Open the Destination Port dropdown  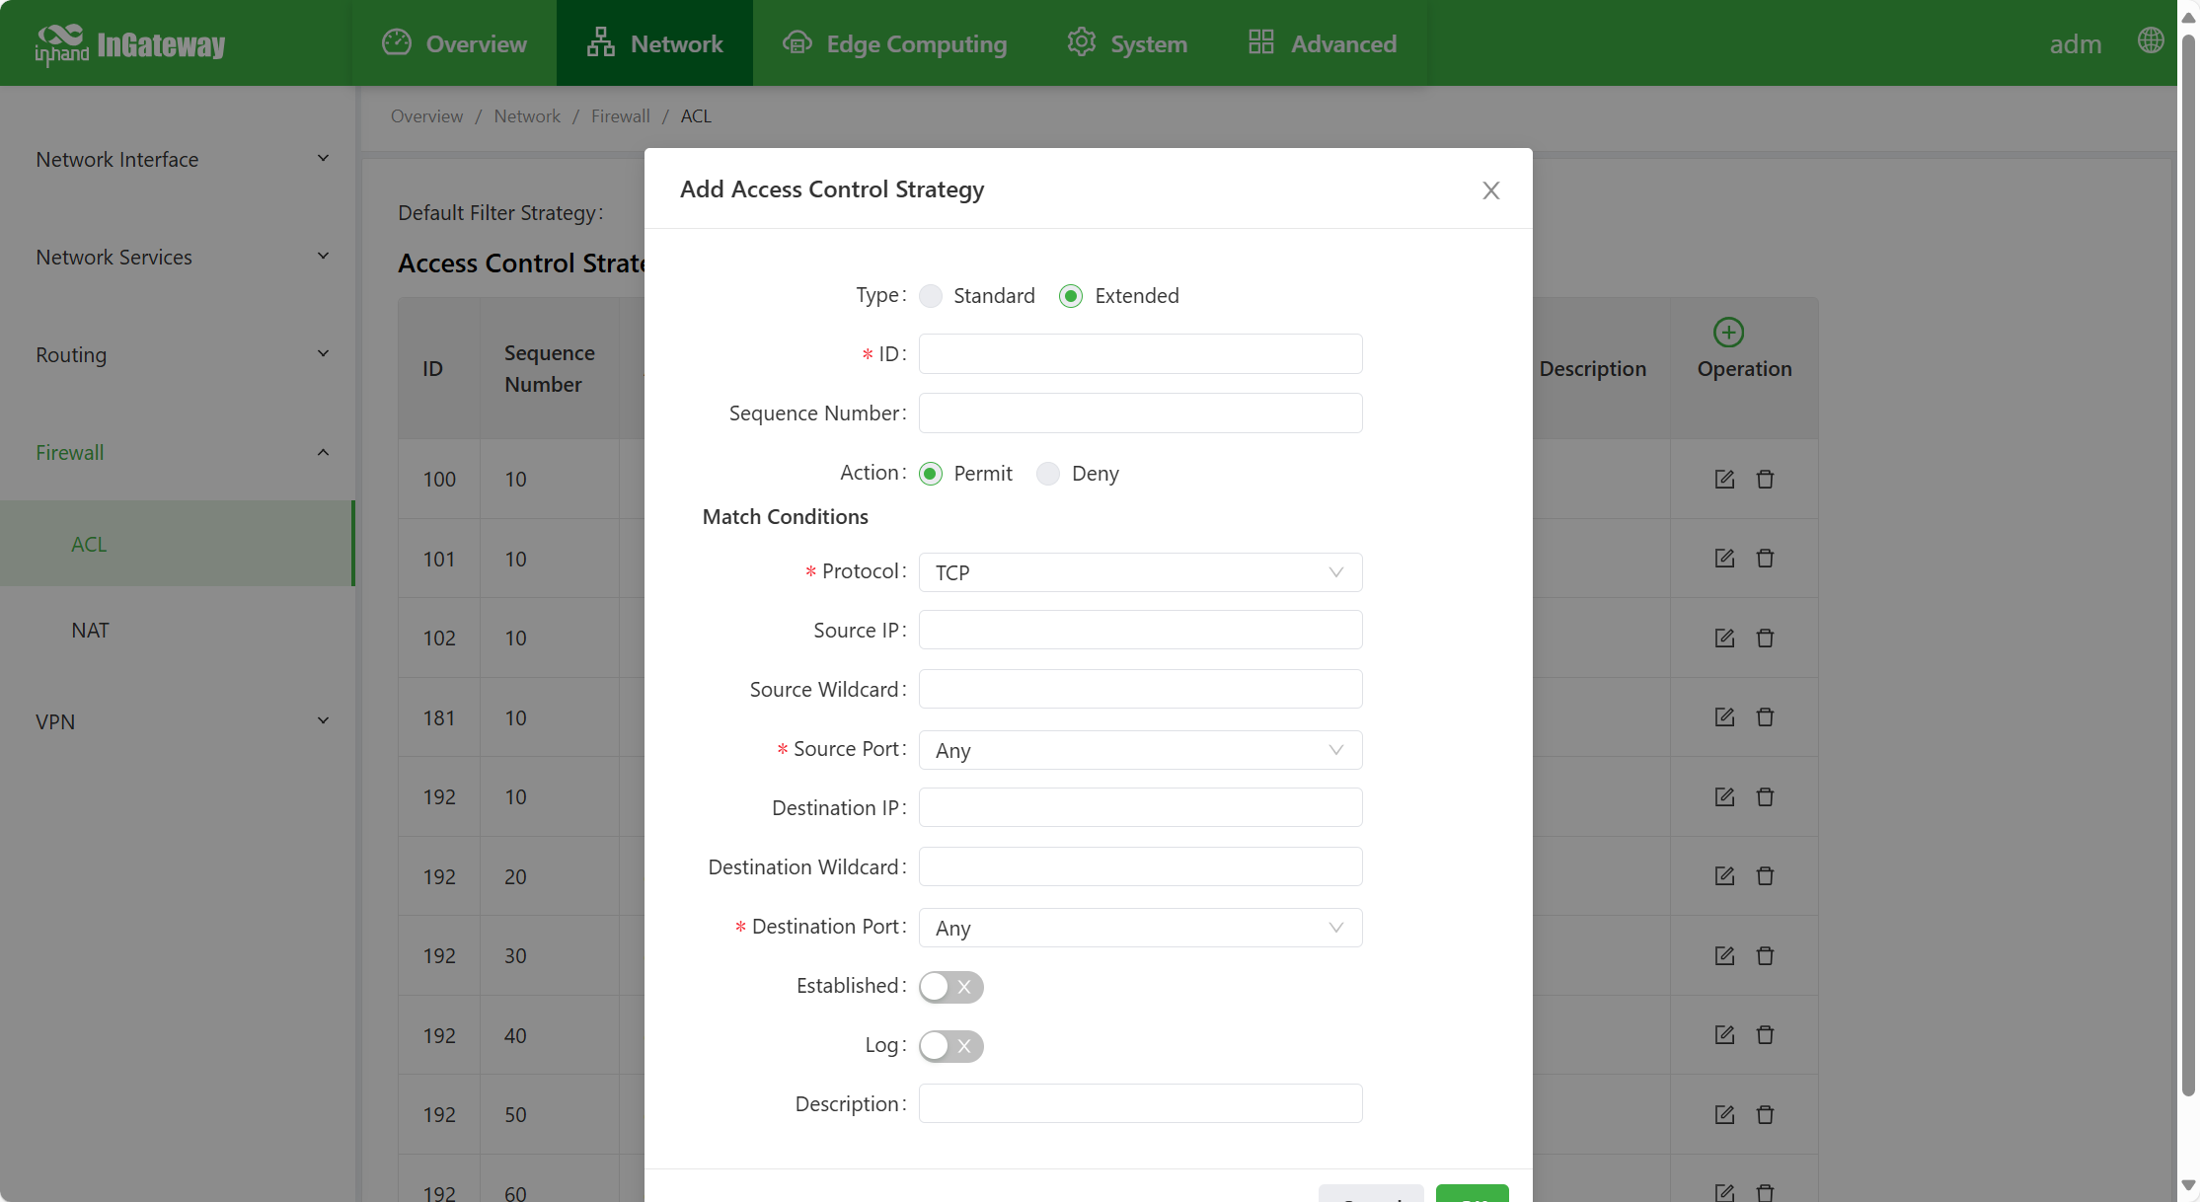(x=1140, y=928)
